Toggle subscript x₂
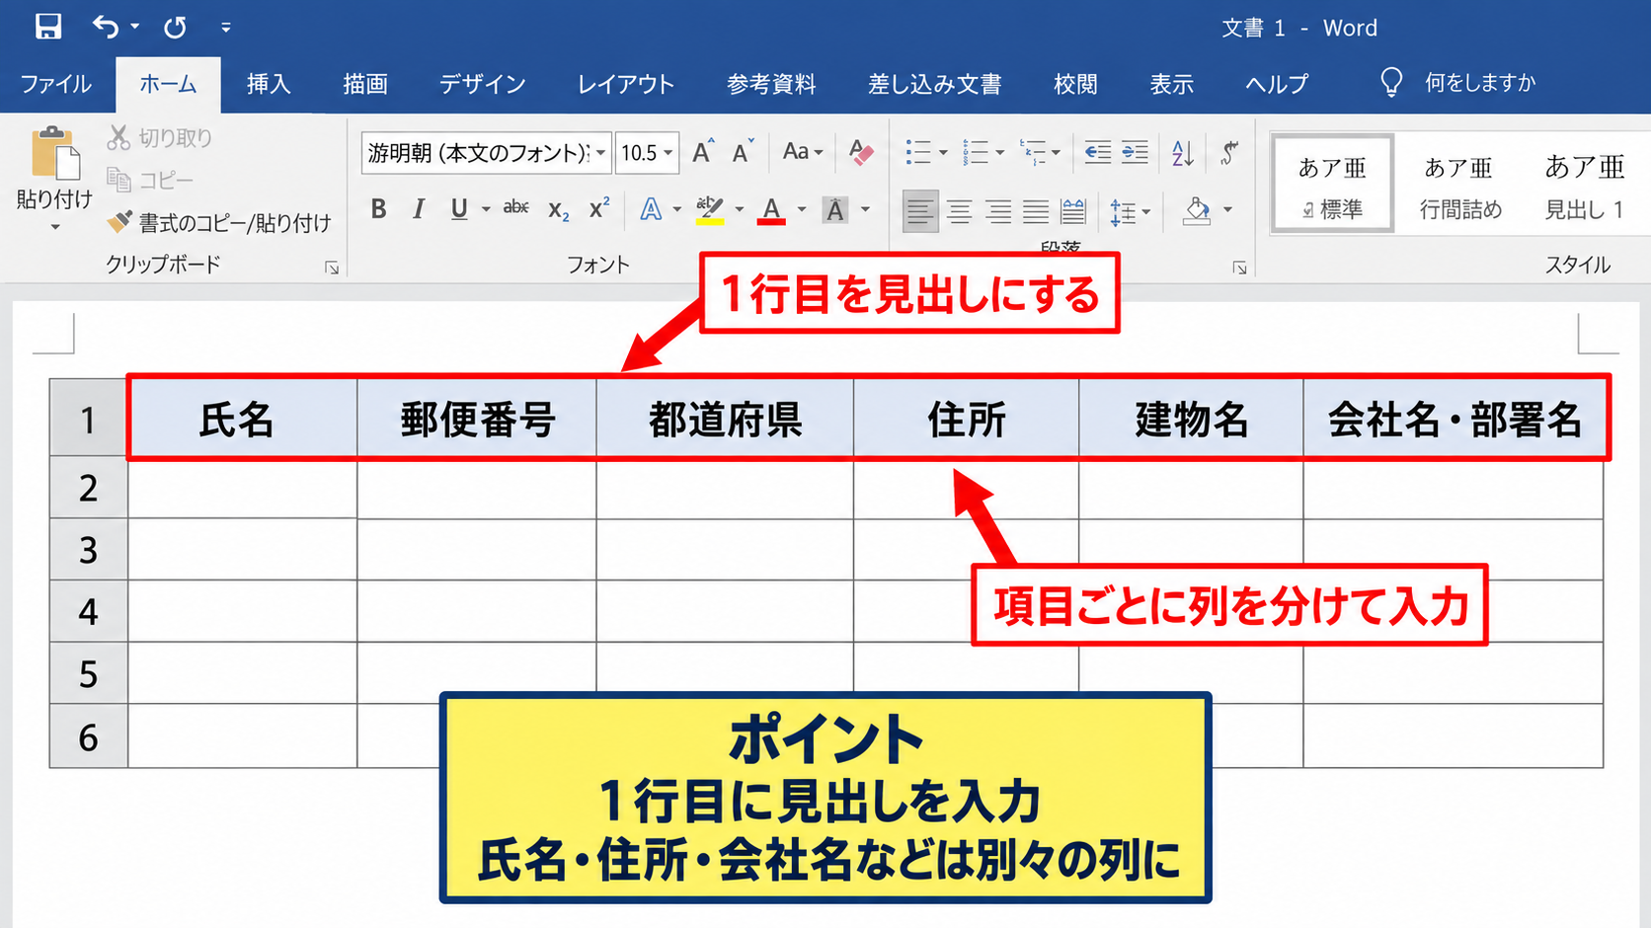 [x=558, y=210]
